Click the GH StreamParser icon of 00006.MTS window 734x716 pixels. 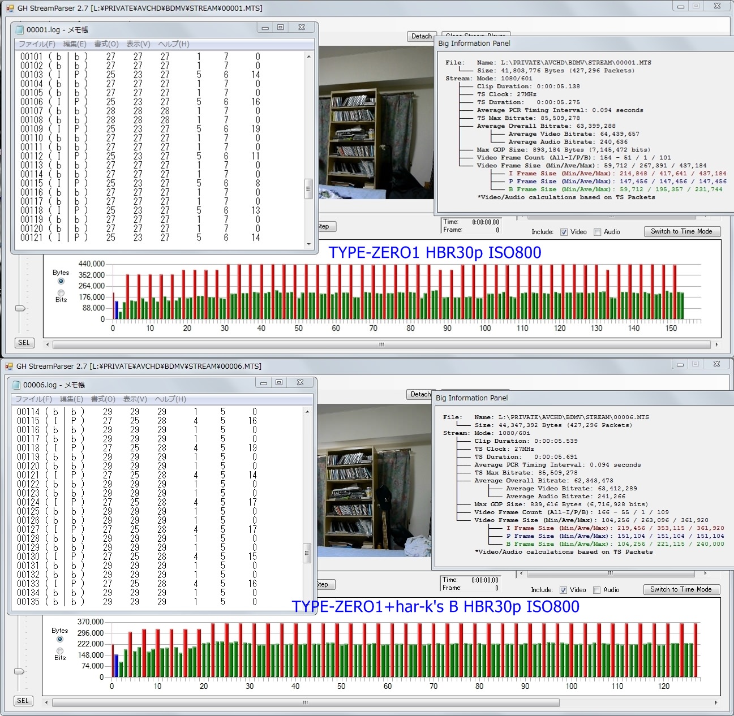pos(8,366)
